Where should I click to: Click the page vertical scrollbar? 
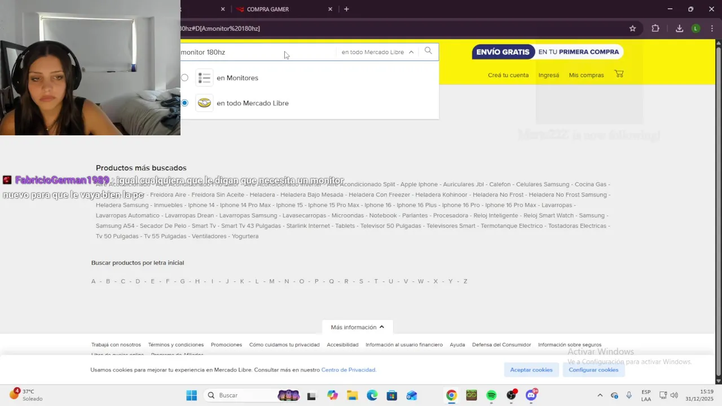pos(718,211)
